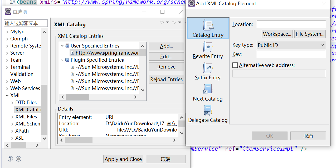Expand the DTD Files node
This screenshot has width=336, height=168.
[12, 103]
